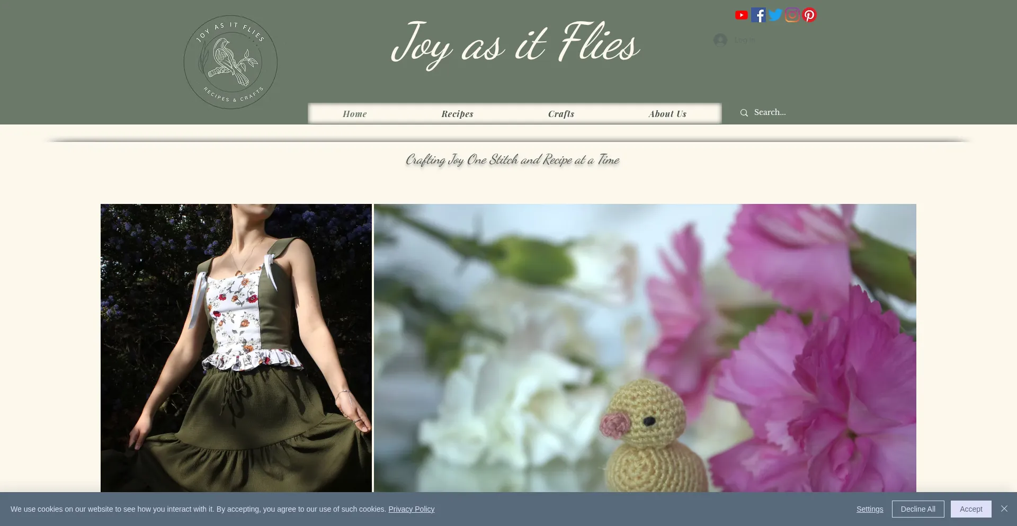Switch to the About Us tab
The height and width of the screenshot is (526, 1017).
coord(667,113)
